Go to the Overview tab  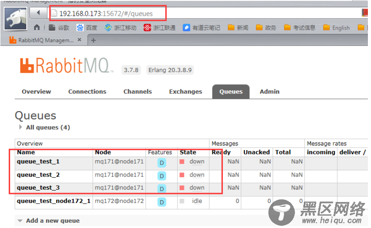36,92
